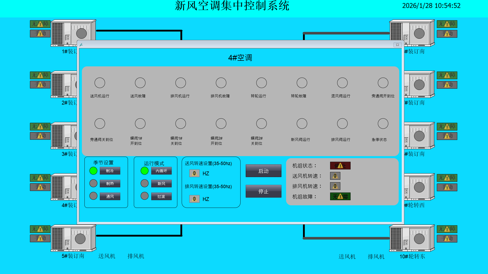The height and width of the screenshot is (274, 488).
Task: Click the warning triangle beside 1#装订南
Action: click(x=40, y=24)
